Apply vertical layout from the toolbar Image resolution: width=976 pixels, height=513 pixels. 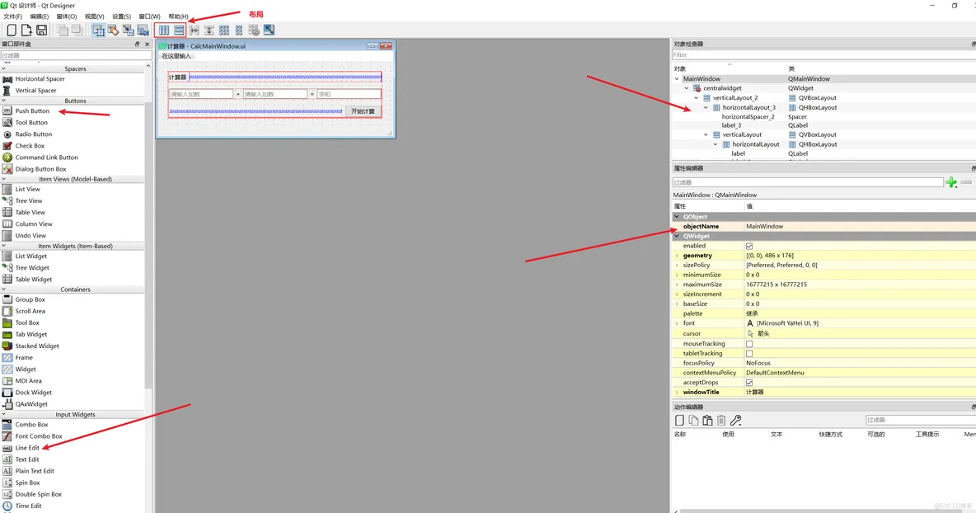179,31
